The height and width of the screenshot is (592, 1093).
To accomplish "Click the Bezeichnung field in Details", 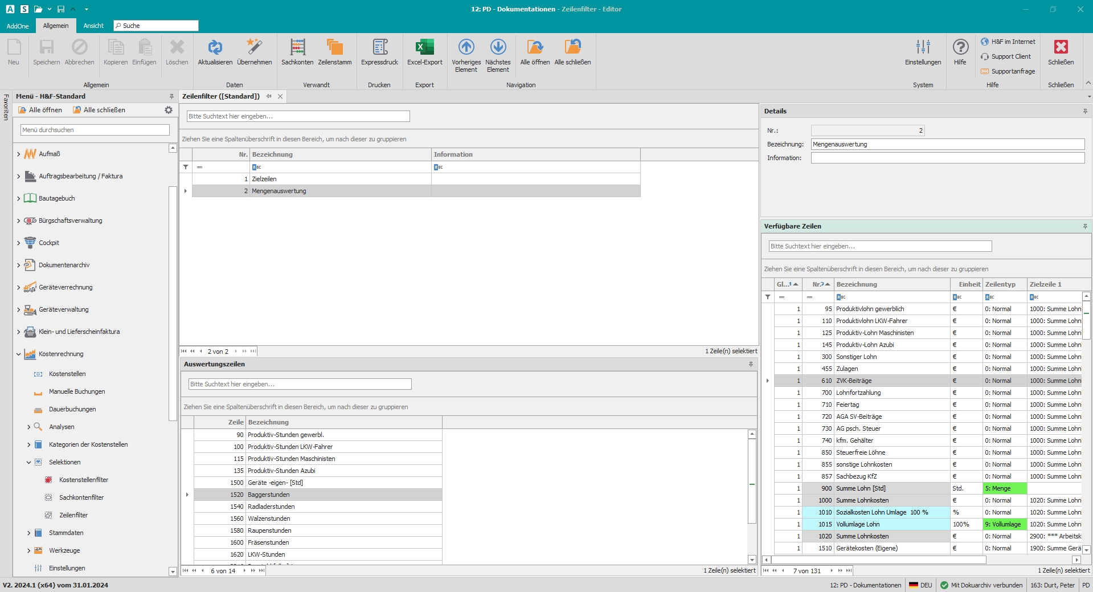I will click(x=947, y=144).
